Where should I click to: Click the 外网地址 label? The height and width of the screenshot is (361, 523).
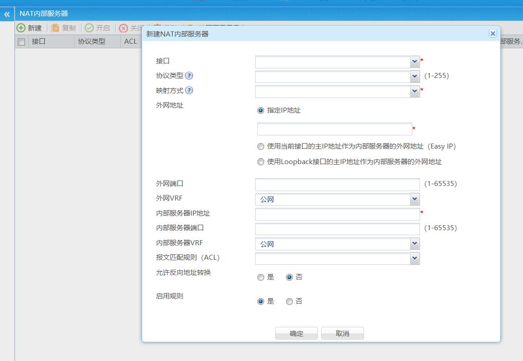point(170,105)
